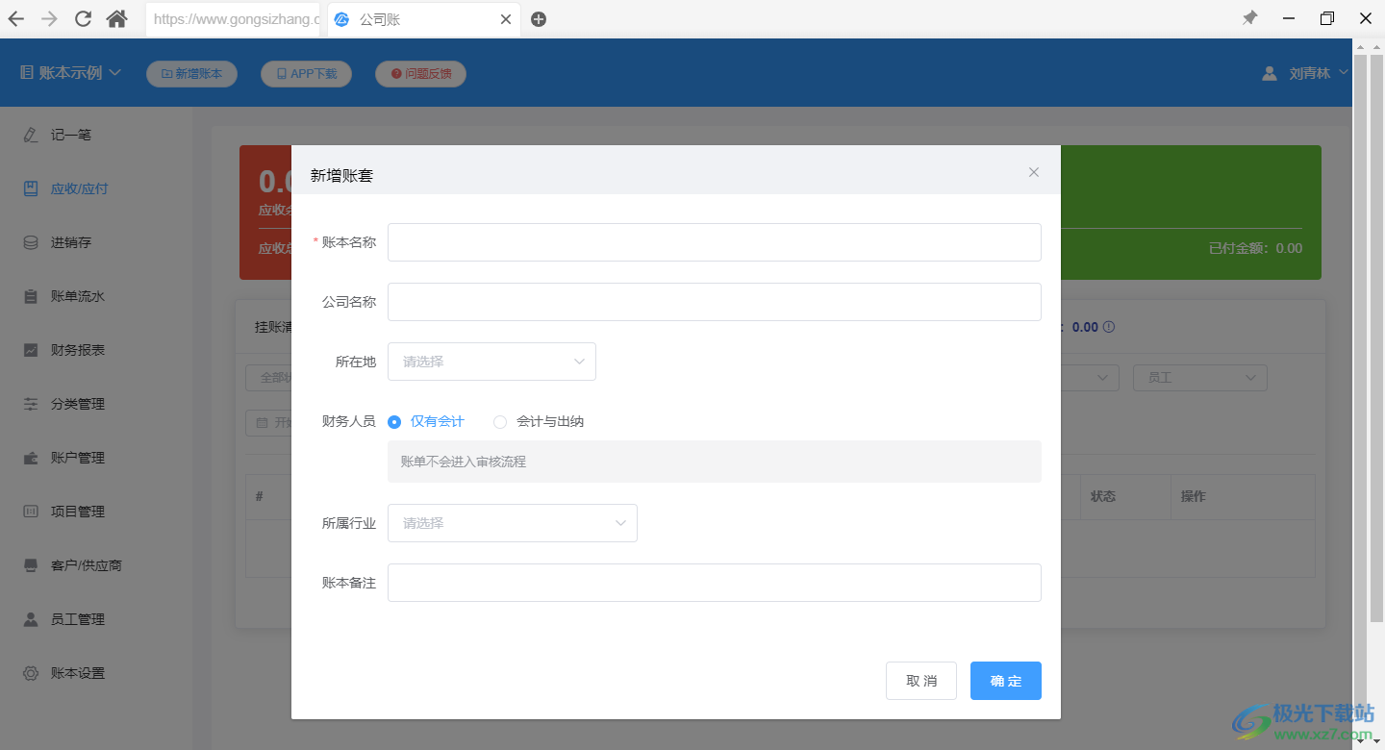Click the 分类管理 sliders icon

point(31,404)
